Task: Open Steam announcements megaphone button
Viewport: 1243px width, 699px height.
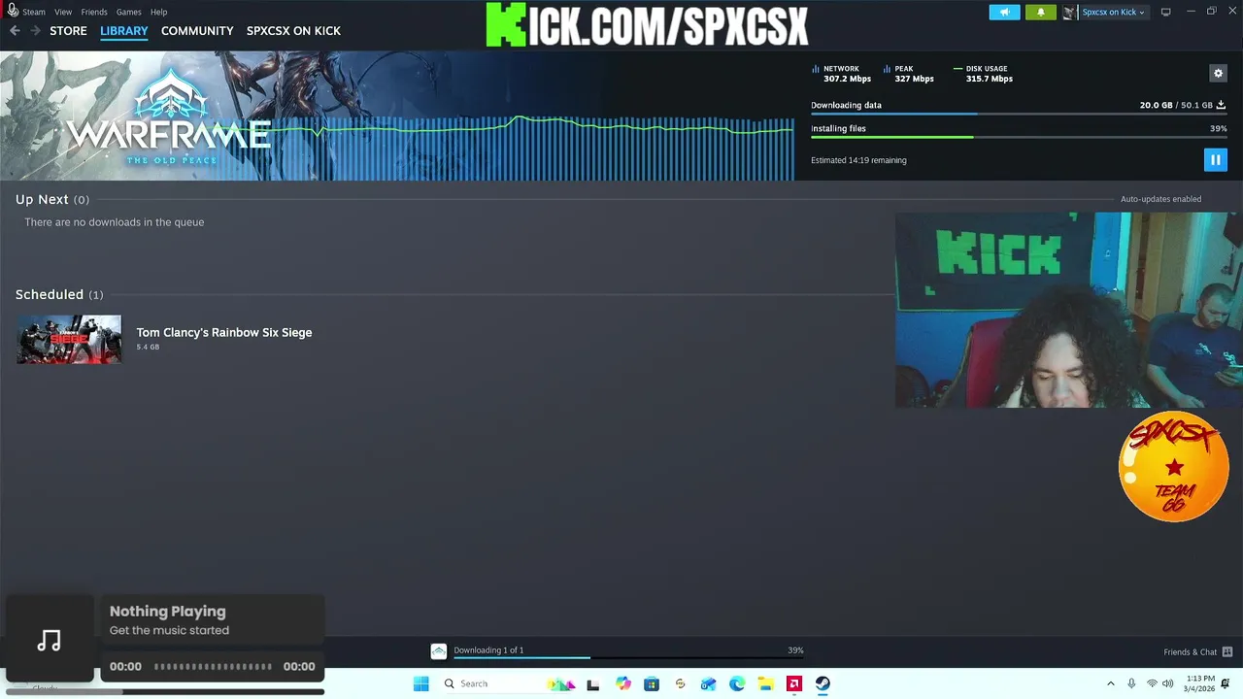Action: (x=1004, y=12)
